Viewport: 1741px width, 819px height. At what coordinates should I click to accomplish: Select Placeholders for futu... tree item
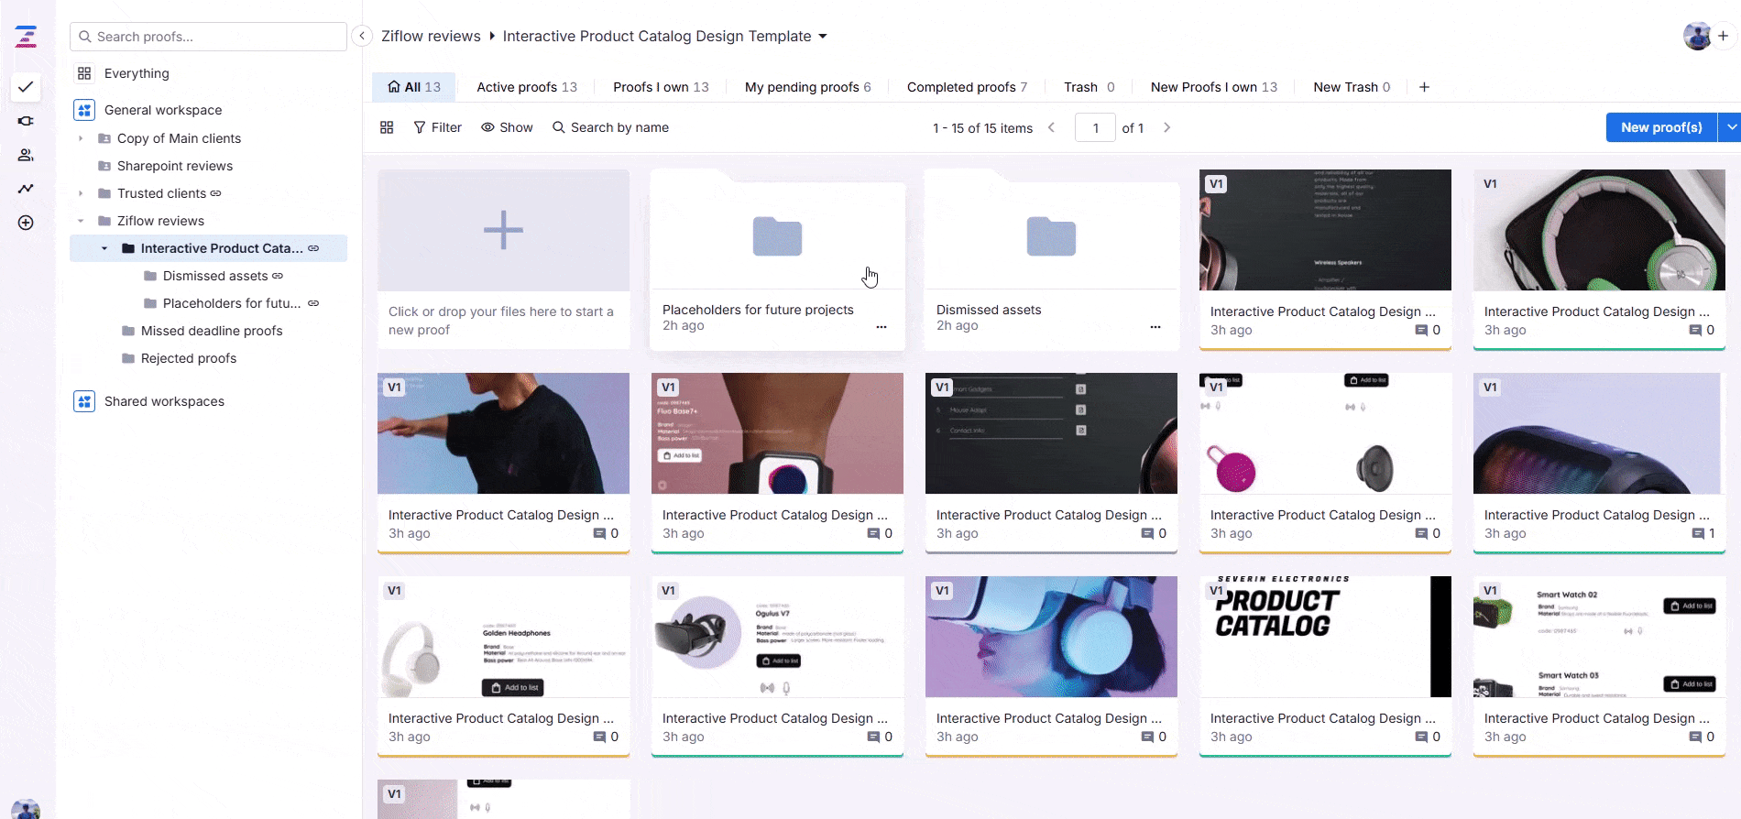(232, 303)
